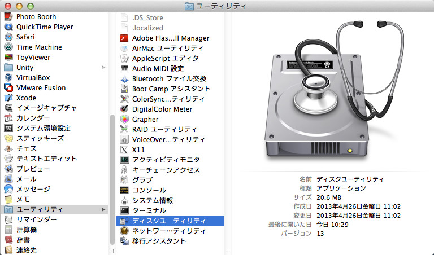This screenshot has width=434, height=255.
Task: Click the スティッキーズ notes icon
Action: [8, 138]
